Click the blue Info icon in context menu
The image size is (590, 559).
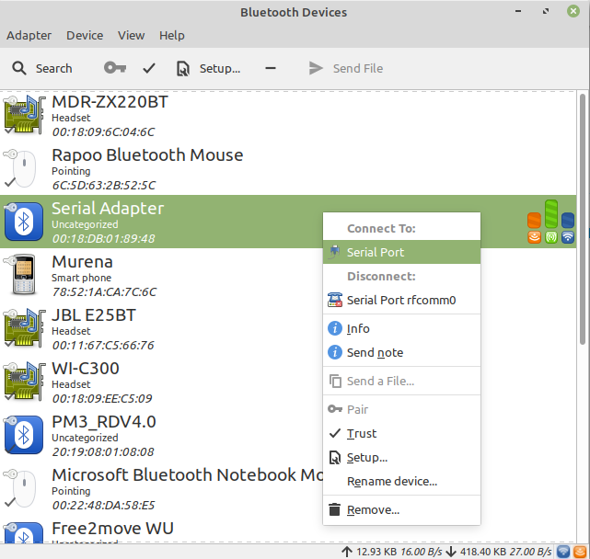[x=335, y=328]
